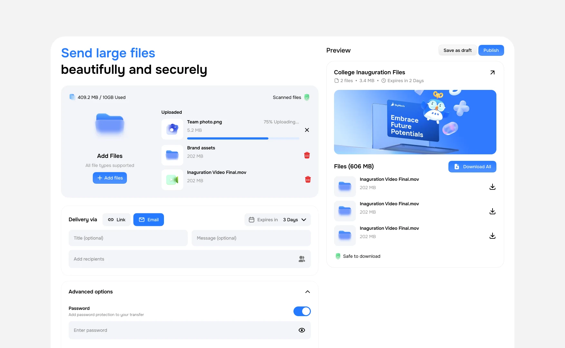Collapse the Advanced options section

308,292
